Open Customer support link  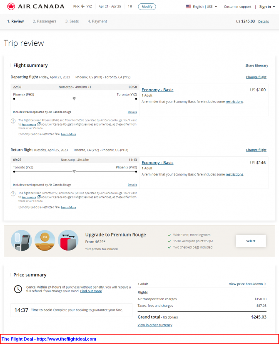pos(238,7)
